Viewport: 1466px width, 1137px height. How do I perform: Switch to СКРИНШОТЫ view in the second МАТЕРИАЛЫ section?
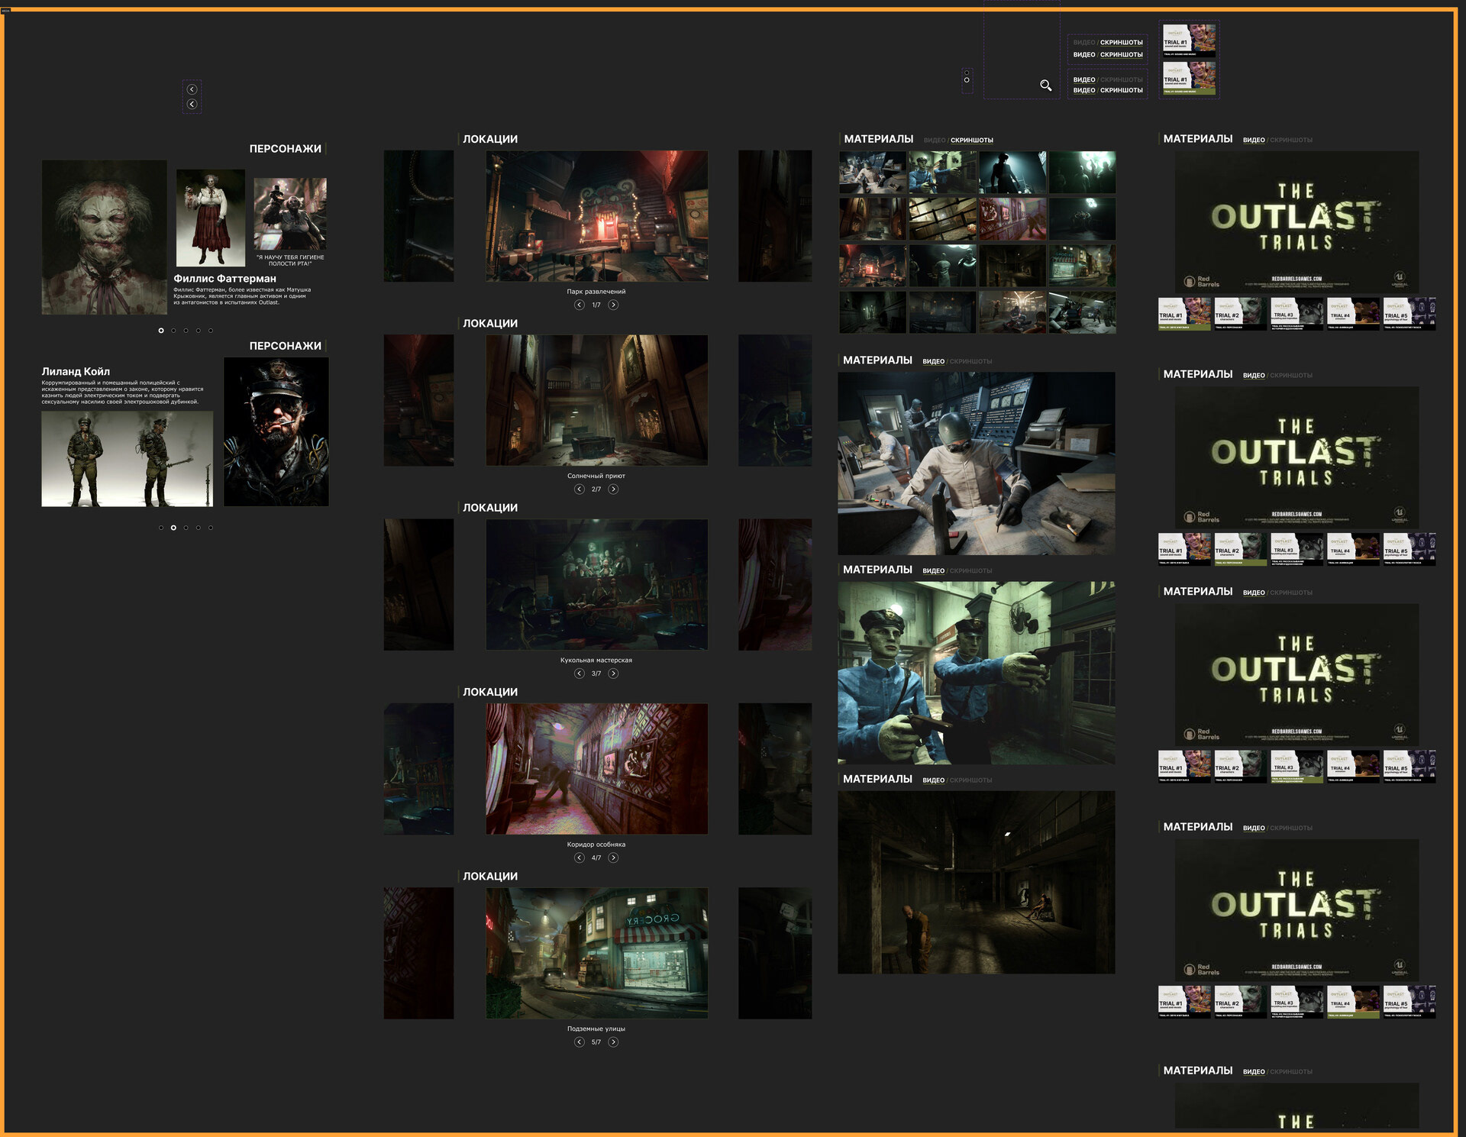coord(970,360)
